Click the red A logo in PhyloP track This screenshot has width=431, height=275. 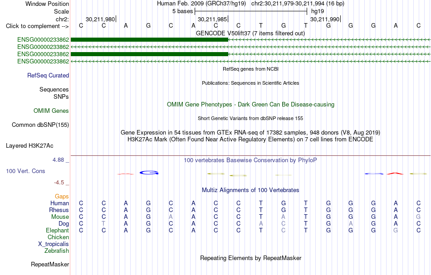(395, 174)
